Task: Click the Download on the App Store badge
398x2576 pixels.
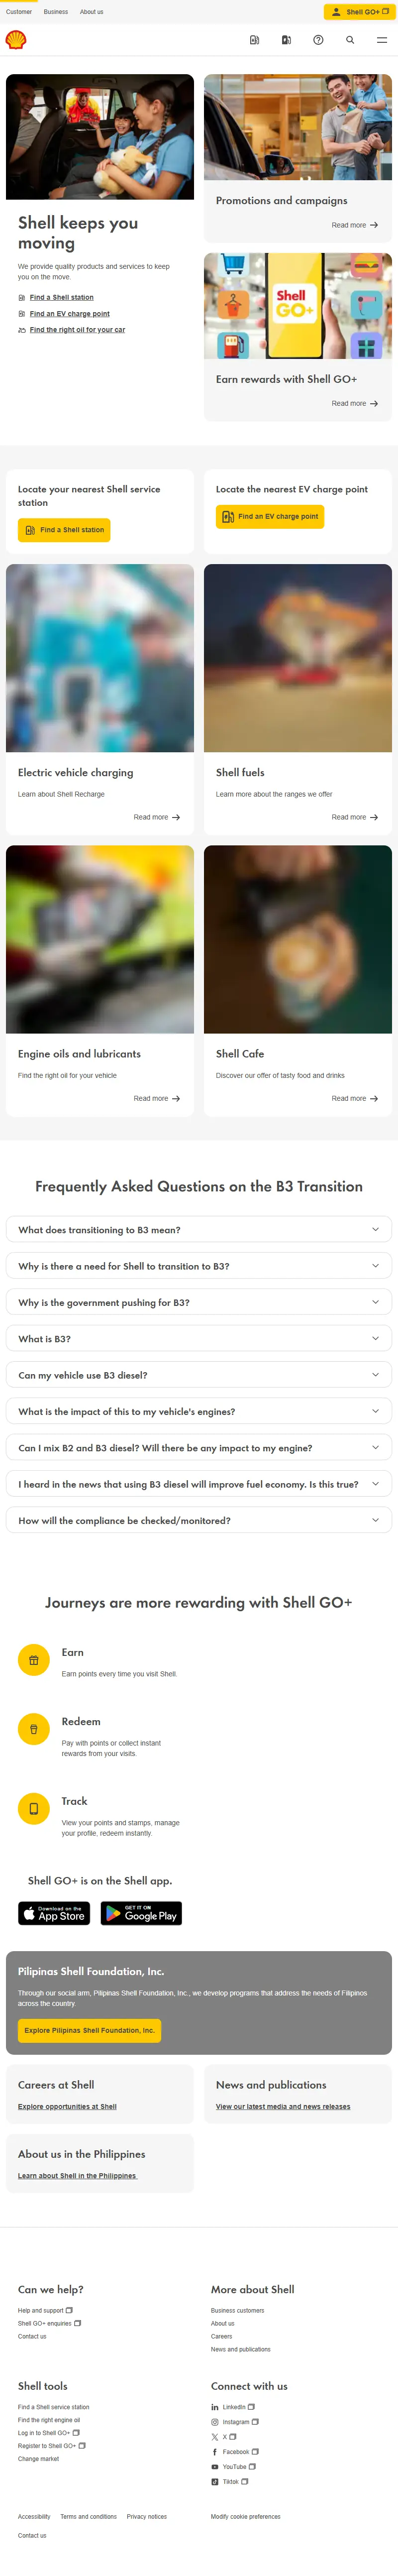Action: click(x=54, y=1913)
